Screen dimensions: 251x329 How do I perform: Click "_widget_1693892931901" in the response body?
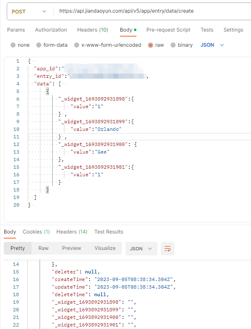(86, 325)
